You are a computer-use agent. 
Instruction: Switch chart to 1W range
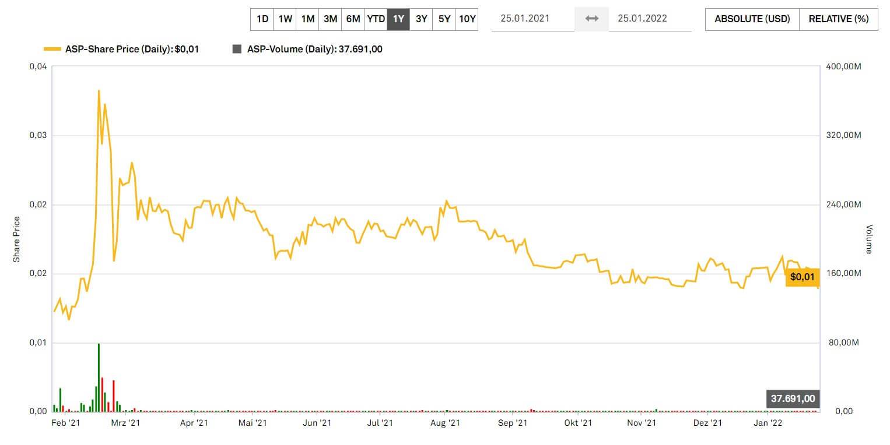click(x=285, y=19)
